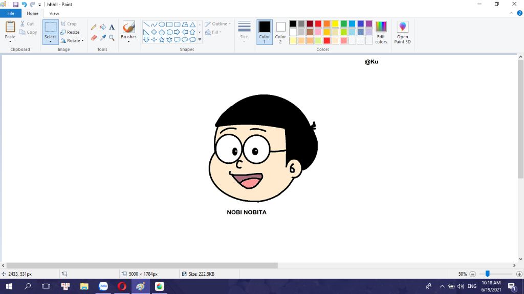This screenshot has width=524, height=294.
Task: Activate the Color picker eyedropper
Action: (x=103, y=38)
